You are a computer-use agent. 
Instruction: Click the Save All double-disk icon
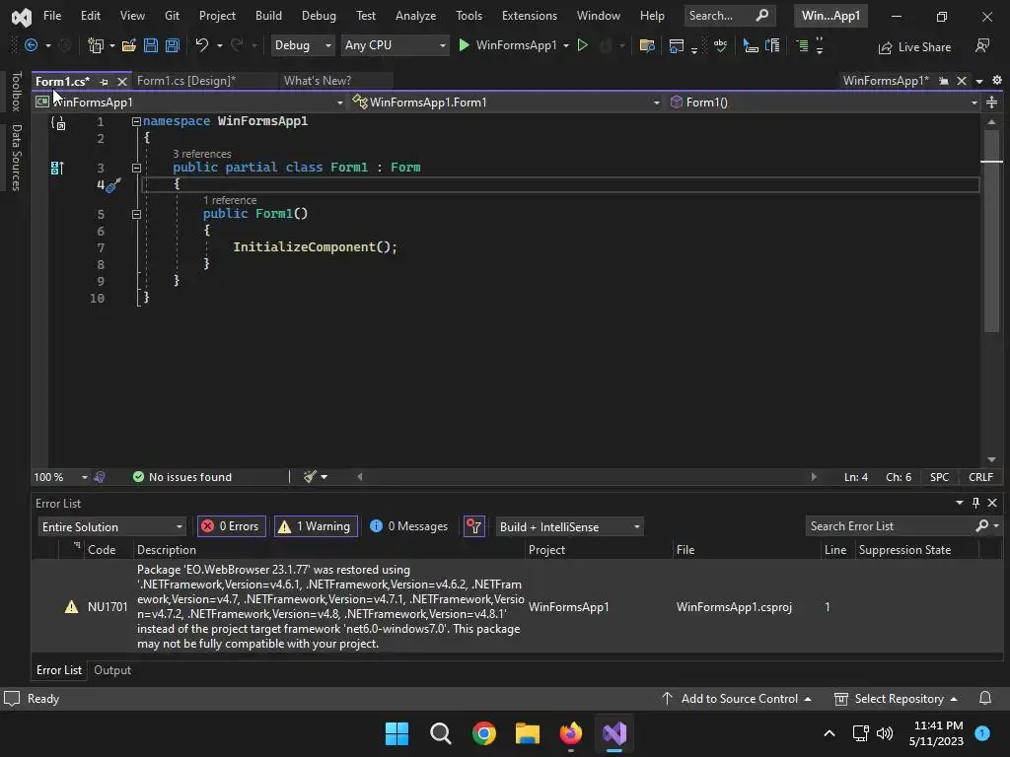click(172, 45)
